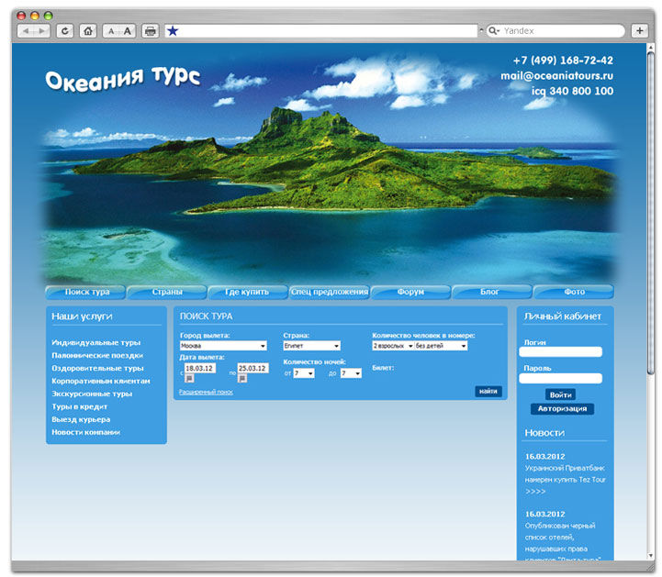Viewport: 662px width, 577px height.
Task: Reload the page with refresh icon
Action: click(x=65, y=31)
